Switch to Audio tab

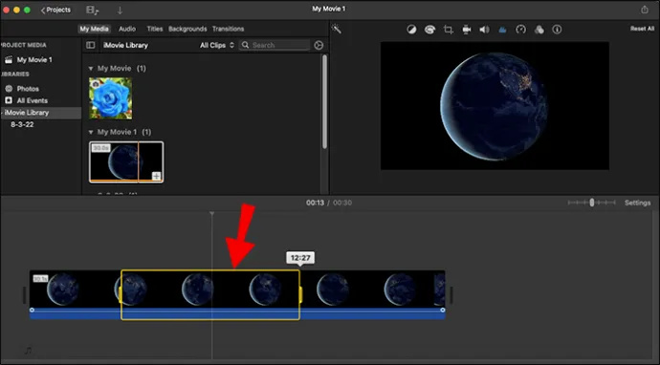pos(127,29)
